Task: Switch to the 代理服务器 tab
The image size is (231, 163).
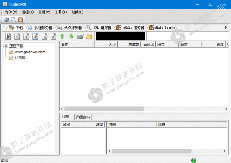Action: (40, 28)
